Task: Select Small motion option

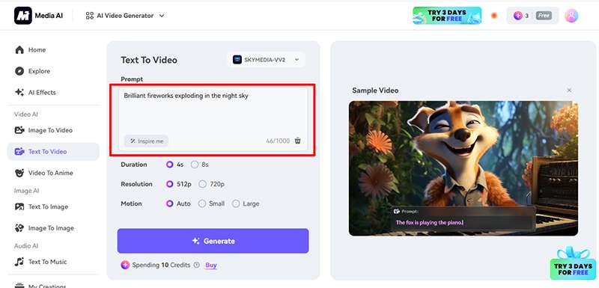Action: pos(212,203)
